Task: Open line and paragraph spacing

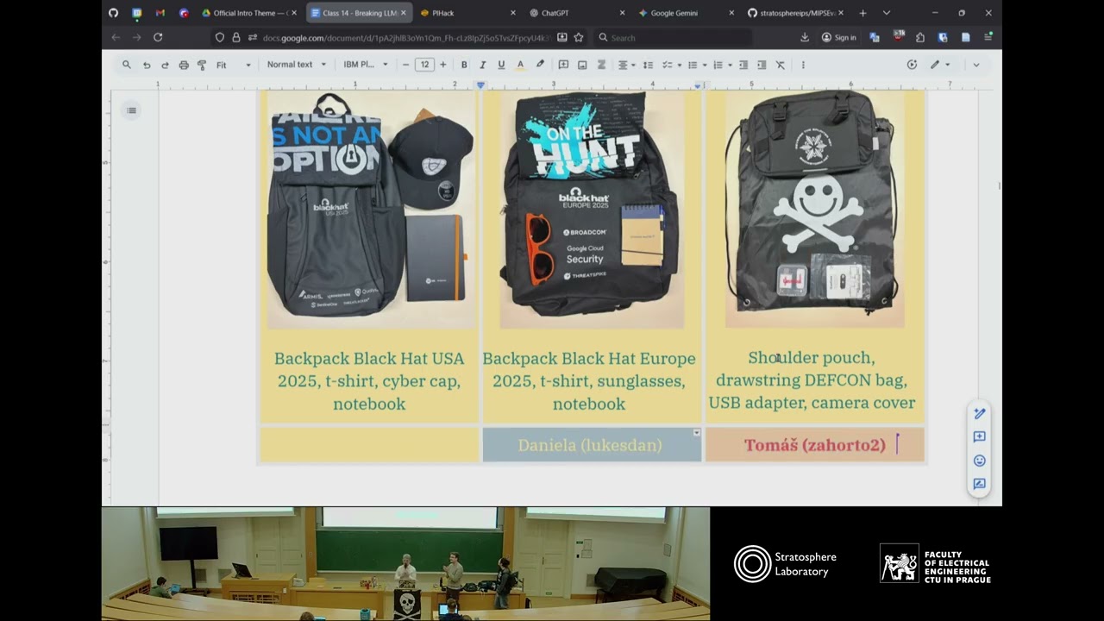Action: tap(648, 65)
